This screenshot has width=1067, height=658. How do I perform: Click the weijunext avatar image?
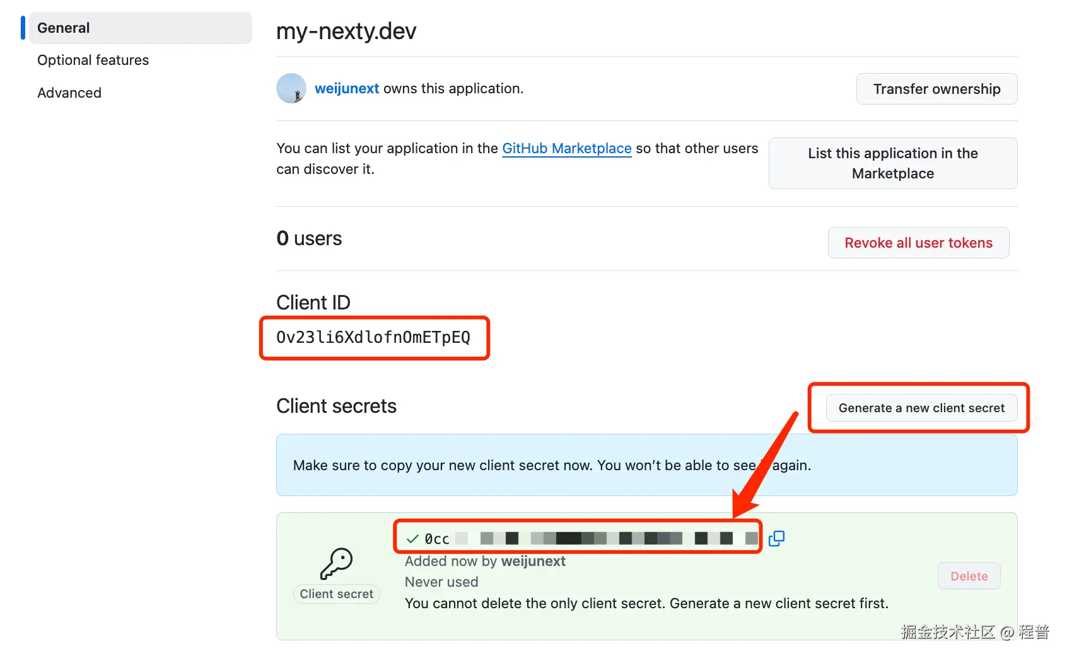291,88
